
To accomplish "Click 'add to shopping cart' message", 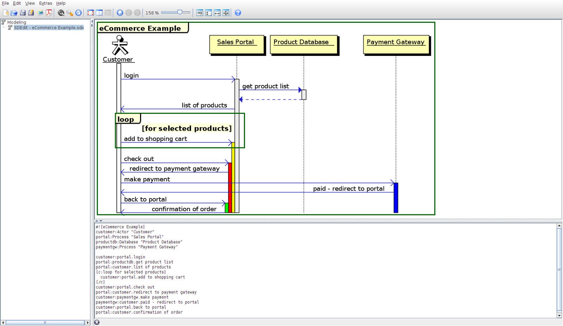I will (156, 139).
